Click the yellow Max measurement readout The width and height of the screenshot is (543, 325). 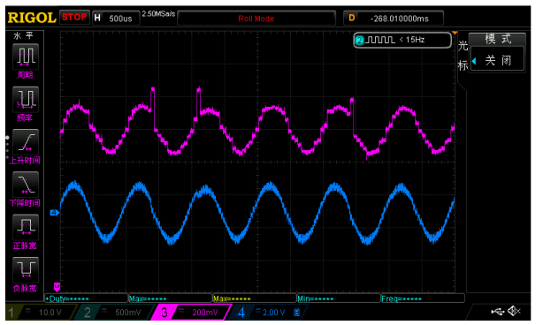(255, 299)
